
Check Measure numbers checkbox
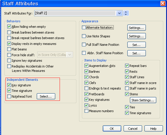[x=86, y=111]
